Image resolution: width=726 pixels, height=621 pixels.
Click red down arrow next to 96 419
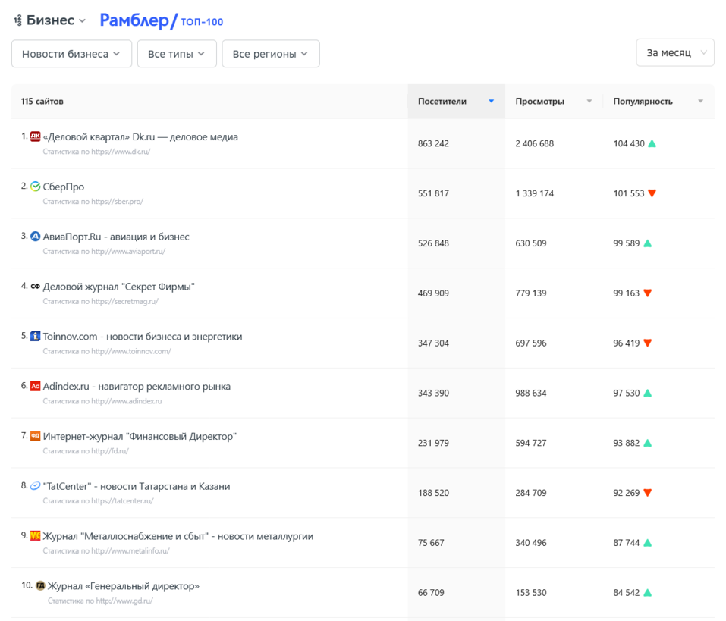pyautogui.click(x=648, y=343)
